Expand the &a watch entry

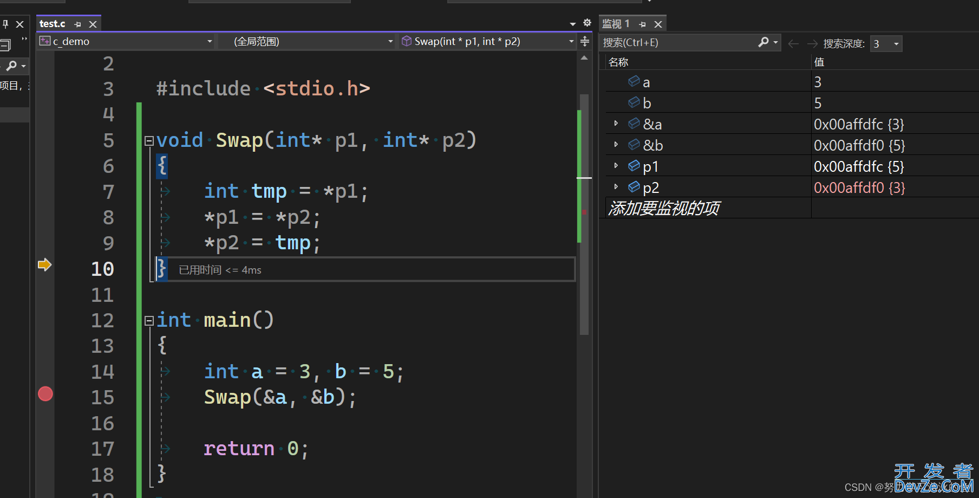616,124
